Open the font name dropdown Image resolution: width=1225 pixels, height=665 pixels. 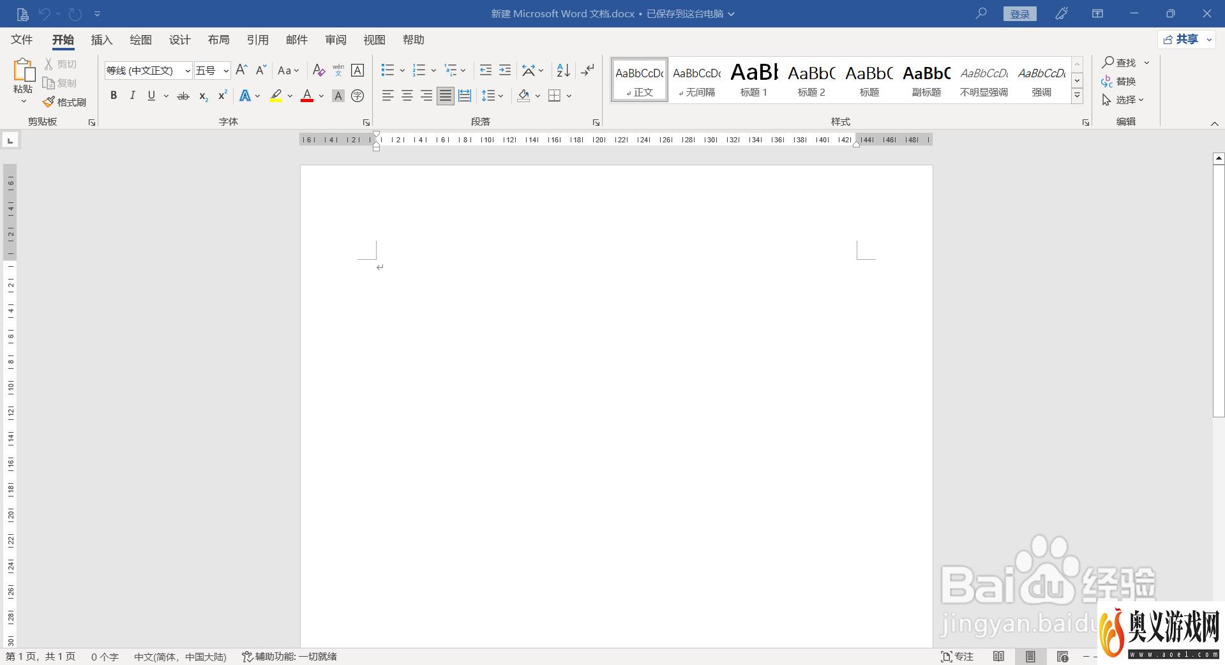pos(187,71)
